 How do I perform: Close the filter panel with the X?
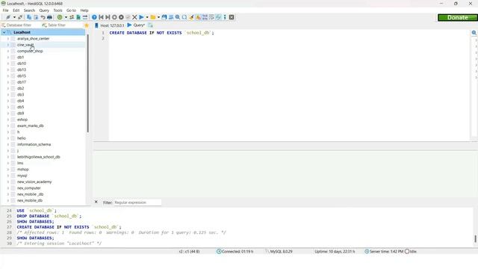pos(96,202)
